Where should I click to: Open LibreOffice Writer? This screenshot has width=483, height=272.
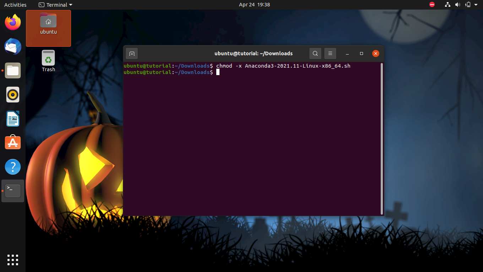point(13,119)
